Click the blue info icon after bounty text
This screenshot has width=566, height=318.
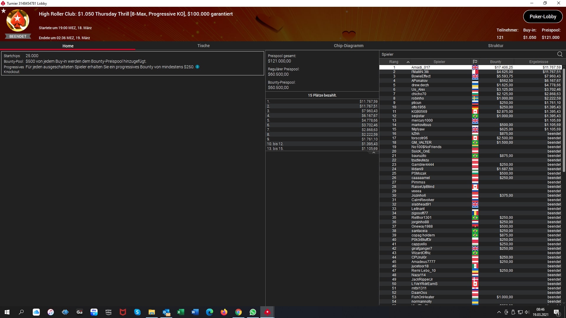coord(197,67)
